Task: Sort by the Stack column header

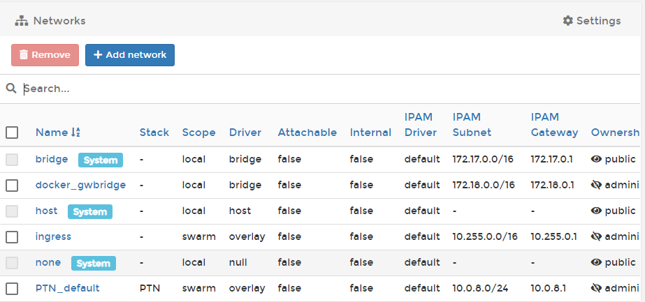Action: click(154, 133)
